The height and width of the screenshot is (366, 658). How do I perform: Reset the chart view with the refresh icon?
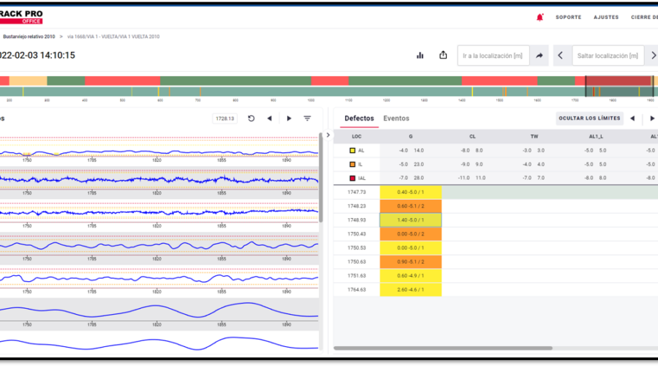coord(252,119)
